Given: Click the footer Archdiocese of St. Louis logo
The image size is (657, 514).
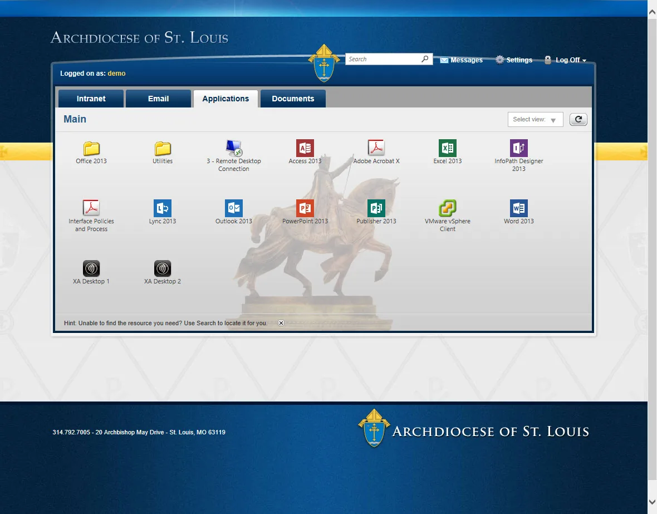Looking at the screenshot, I should [x=473, y=429].
